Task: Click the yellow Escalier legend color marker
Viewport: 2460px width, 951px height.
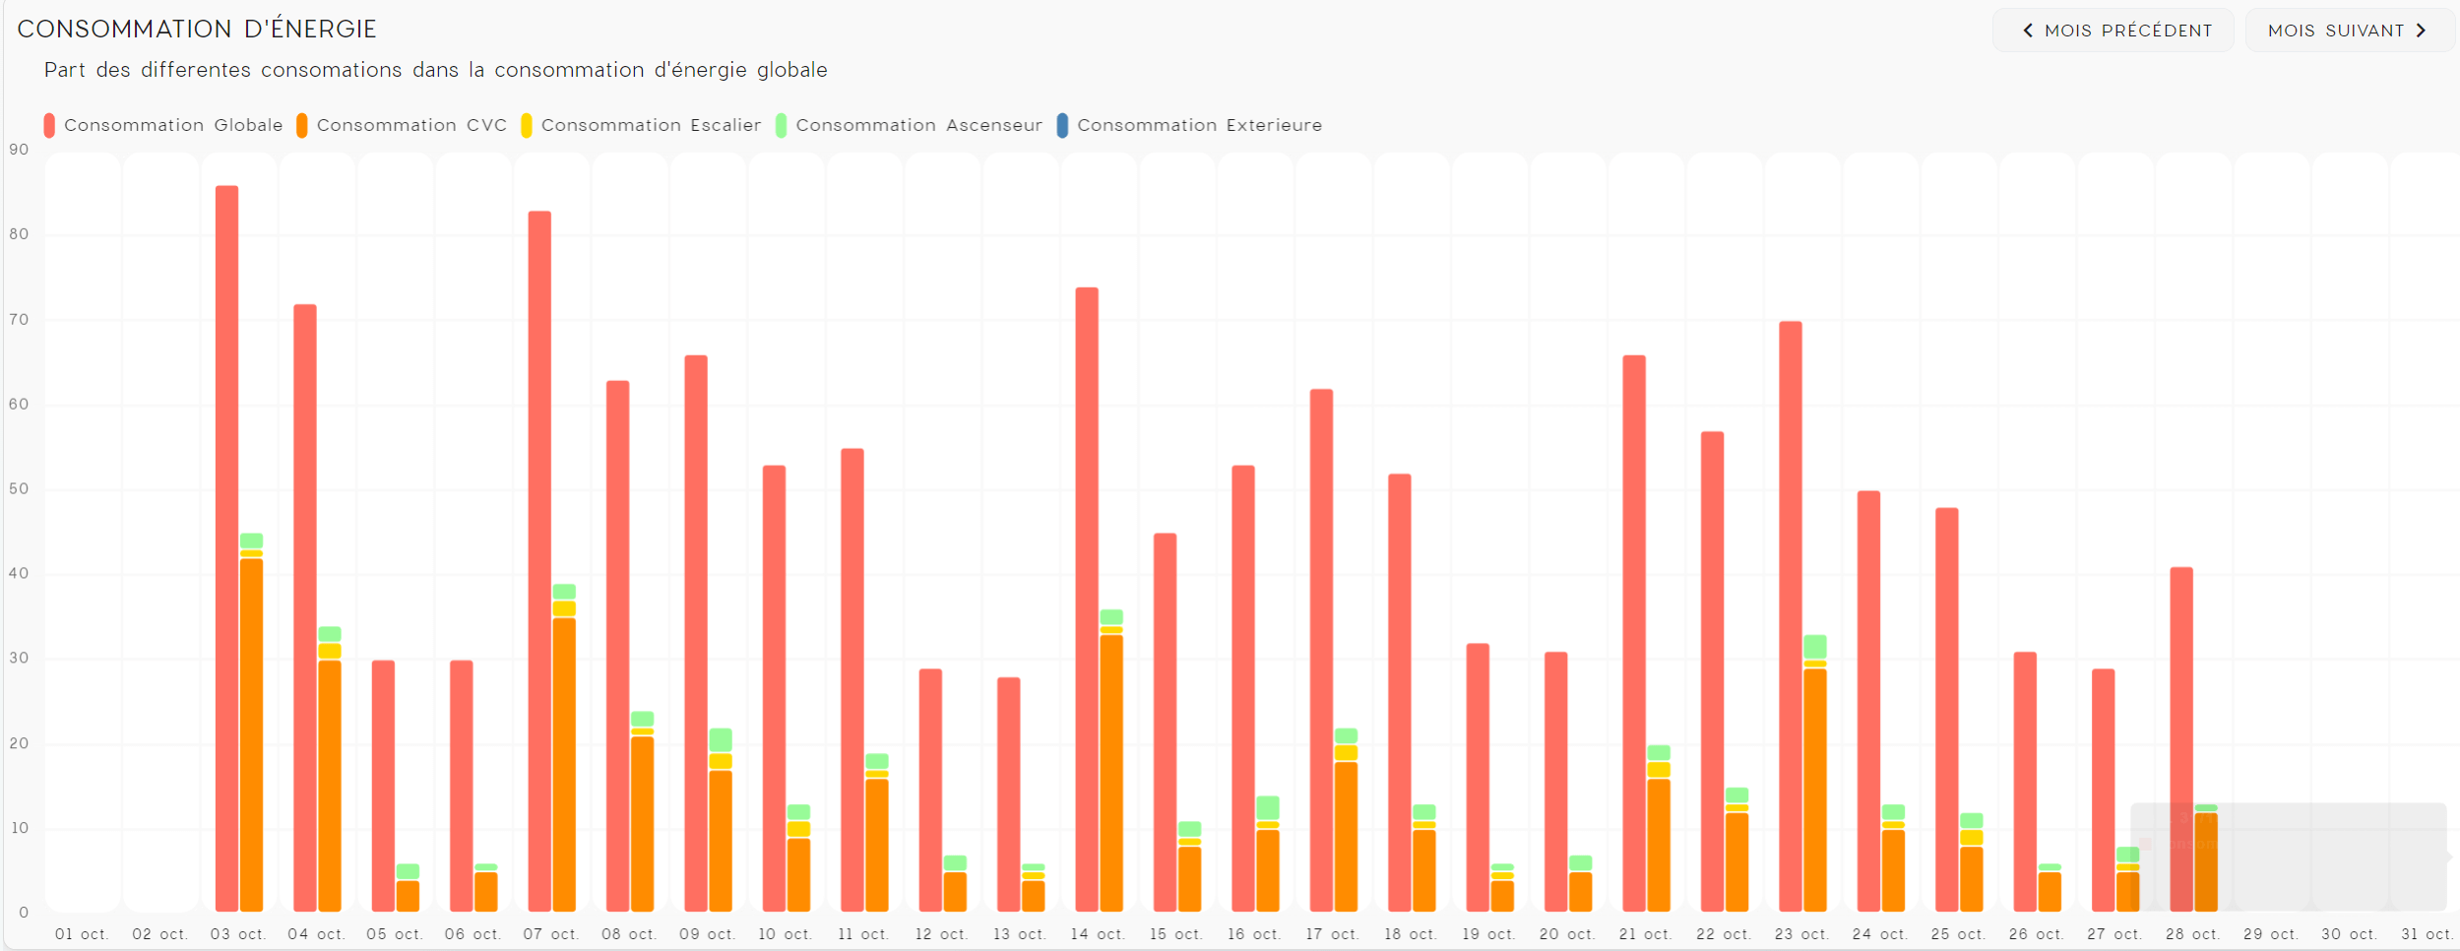Action: (527, 125)
